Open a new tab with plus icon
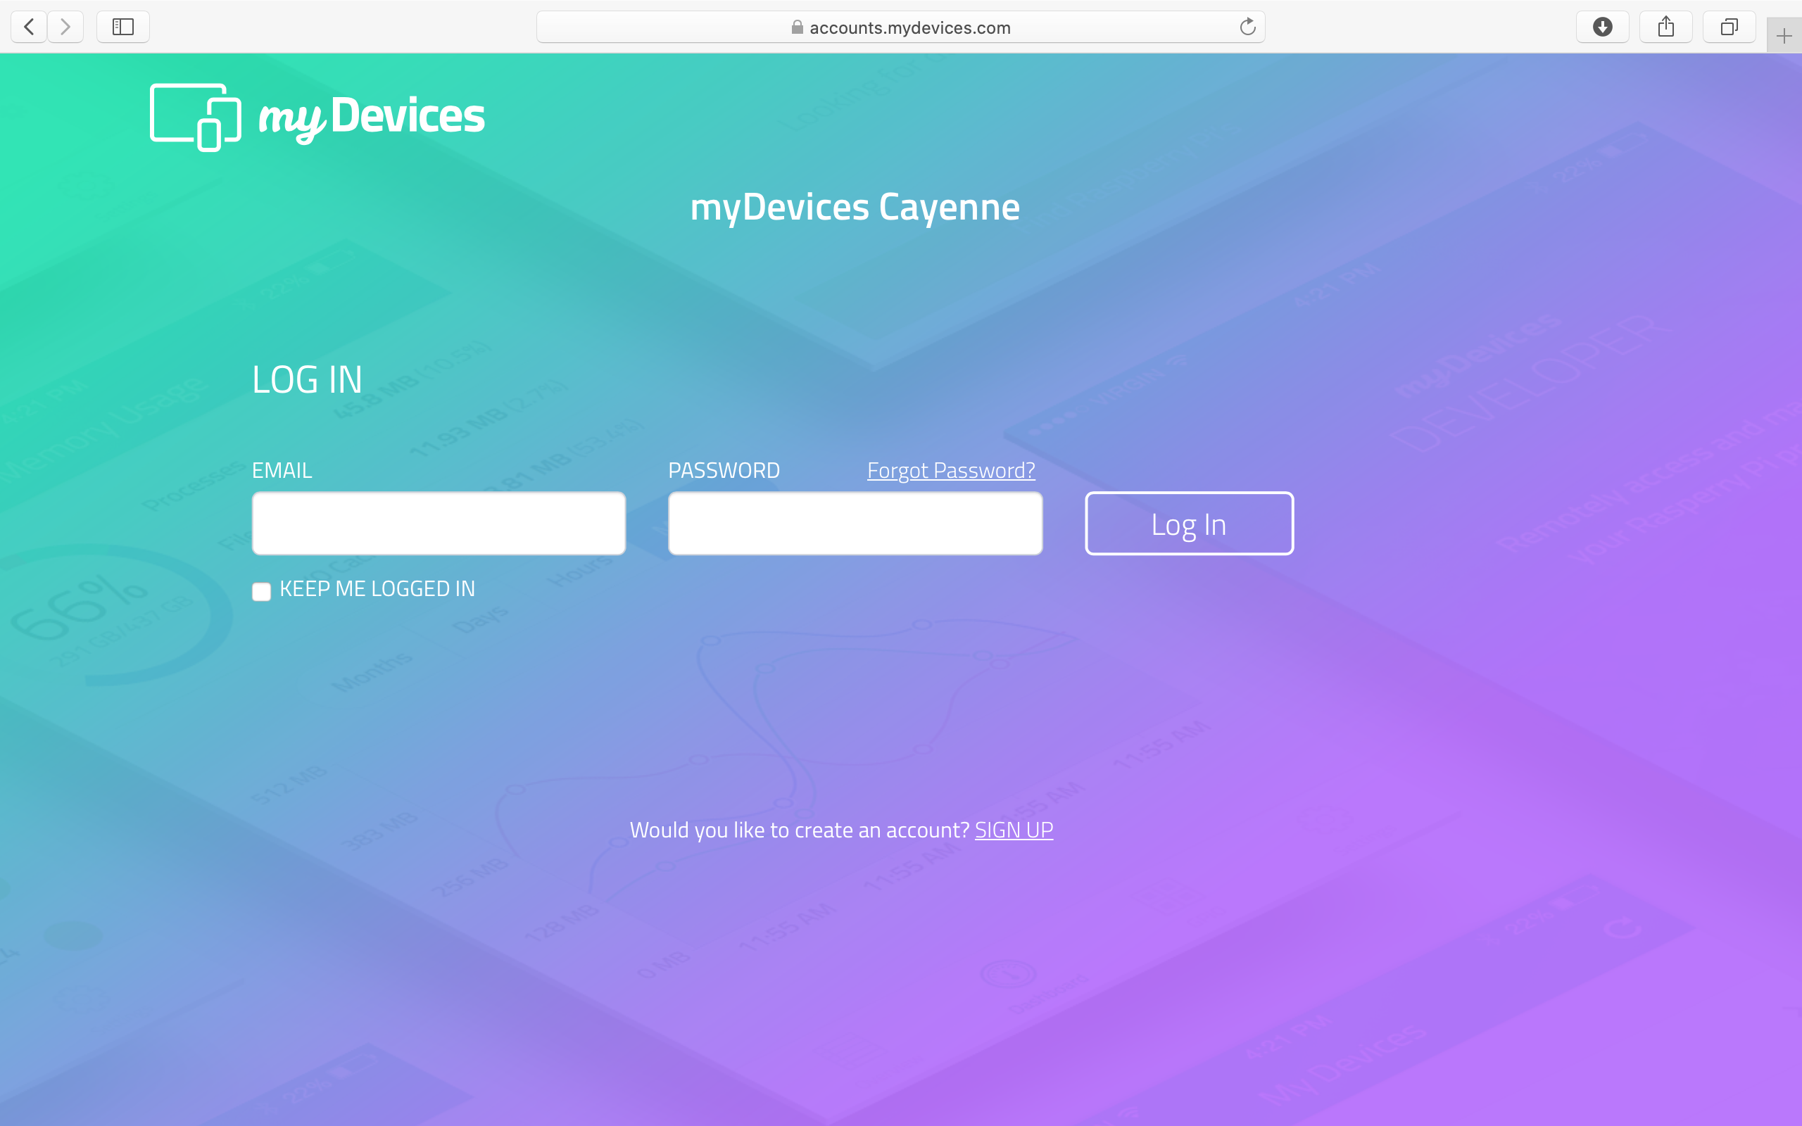 tap(1784, 36)
